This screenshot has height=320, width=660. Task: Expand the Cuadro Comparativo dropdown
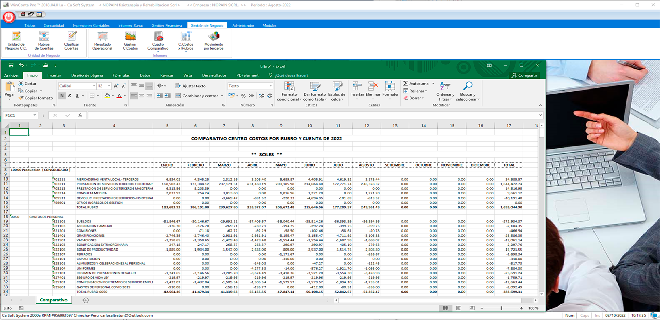[158, 51]
